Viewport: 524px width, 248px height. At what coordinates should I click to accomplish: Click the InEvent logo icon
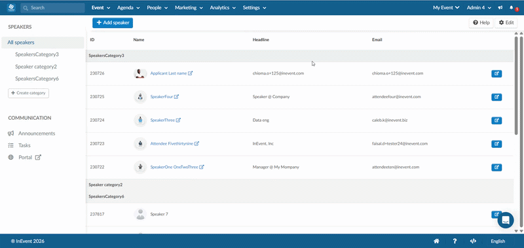click(x=11, y=7)
